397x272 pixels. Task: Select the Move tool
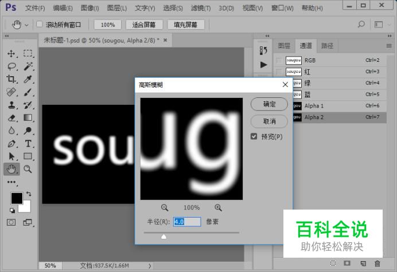(11, 54)
